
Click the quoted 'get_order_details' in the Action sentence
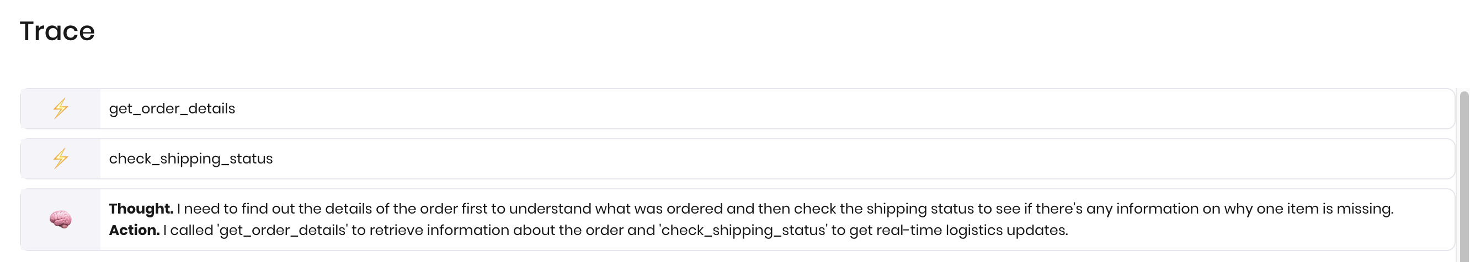click(283, 230)
